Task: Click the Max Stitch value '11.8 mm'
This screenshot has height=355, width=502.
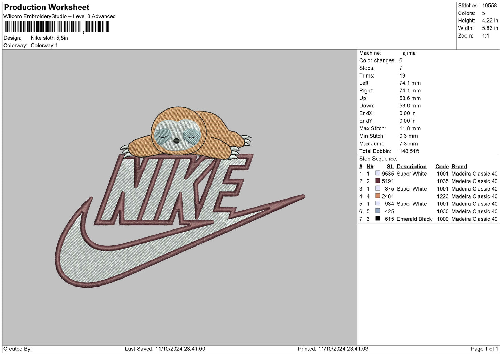Action: click(x=410, y=128)
